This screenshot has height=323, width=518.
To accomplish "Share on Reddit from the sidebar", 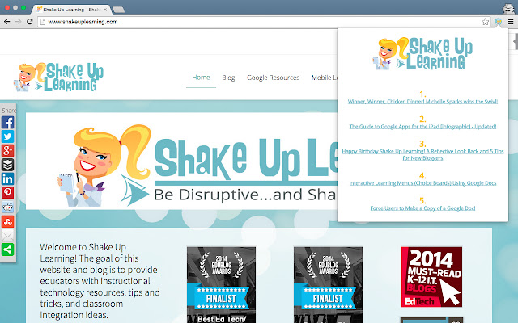I will click(7, 207).
